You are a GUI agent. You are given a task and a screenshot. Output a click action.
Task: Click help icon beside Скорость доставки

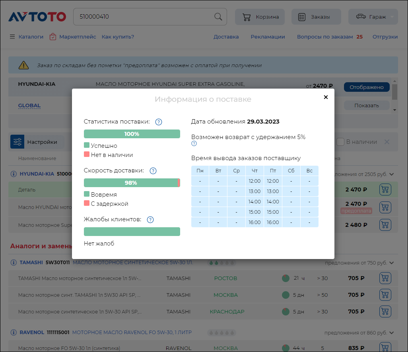coord(153,171)
